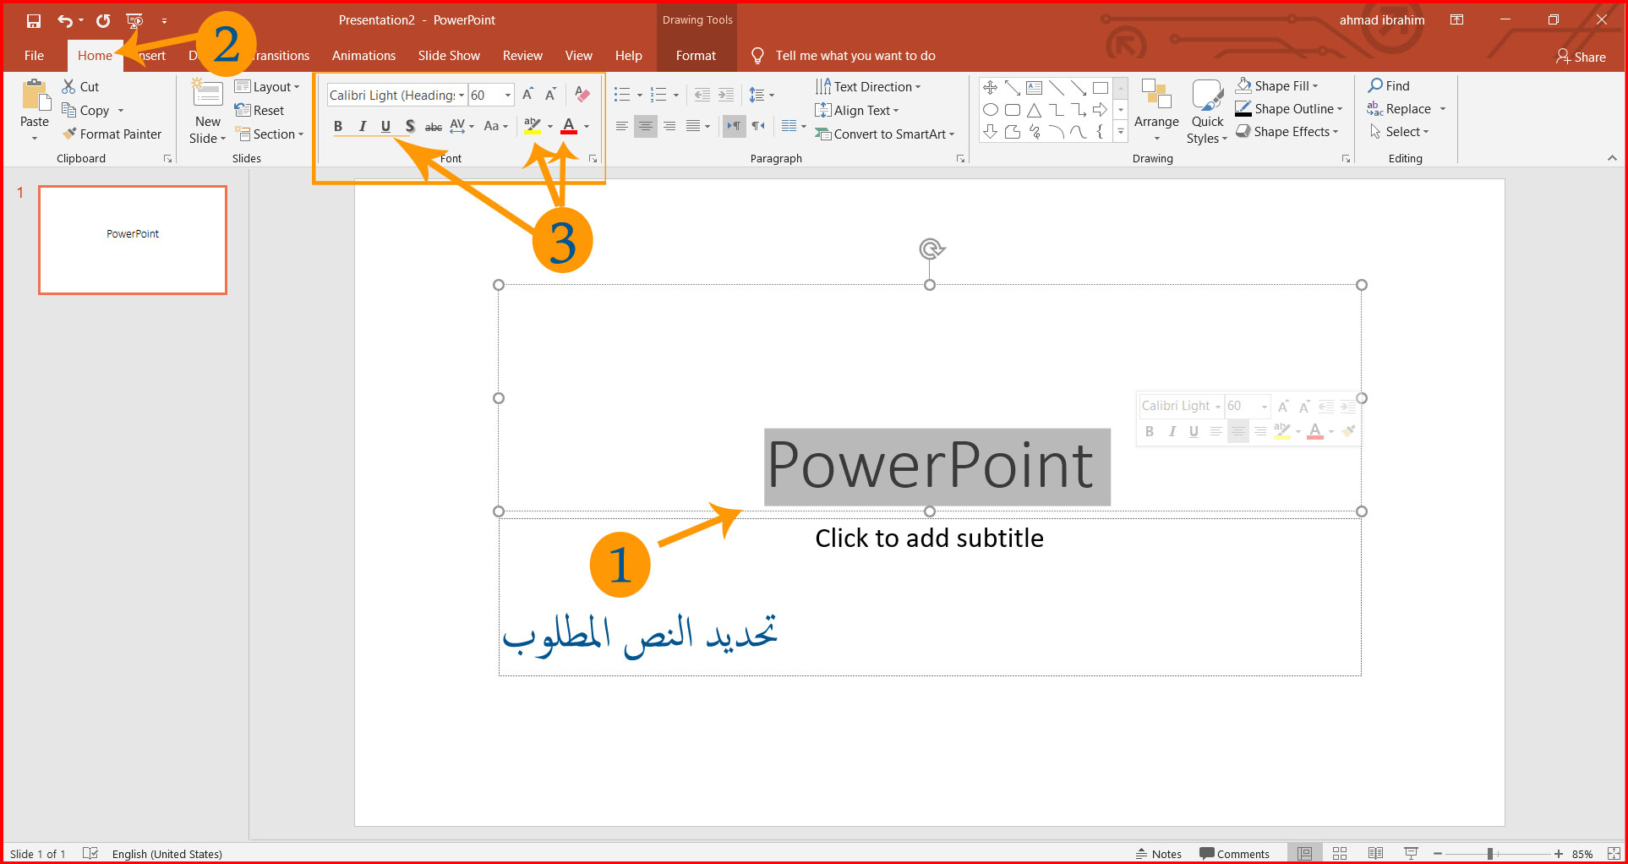This screenshot has width=1628, height=864.
Task: Decrease font size with the small A icon
Action: [550, 95]
